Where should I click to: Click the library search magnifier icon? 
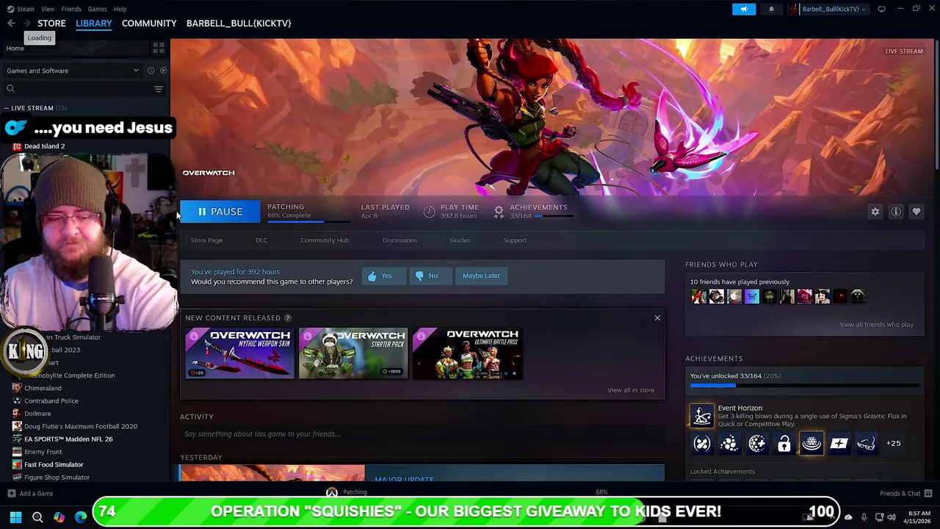click(x=10, y=89)
